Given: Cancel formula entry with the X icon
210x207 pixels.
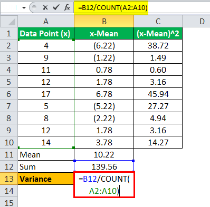Looking at the screenshot, I should [x=45, y=7].
